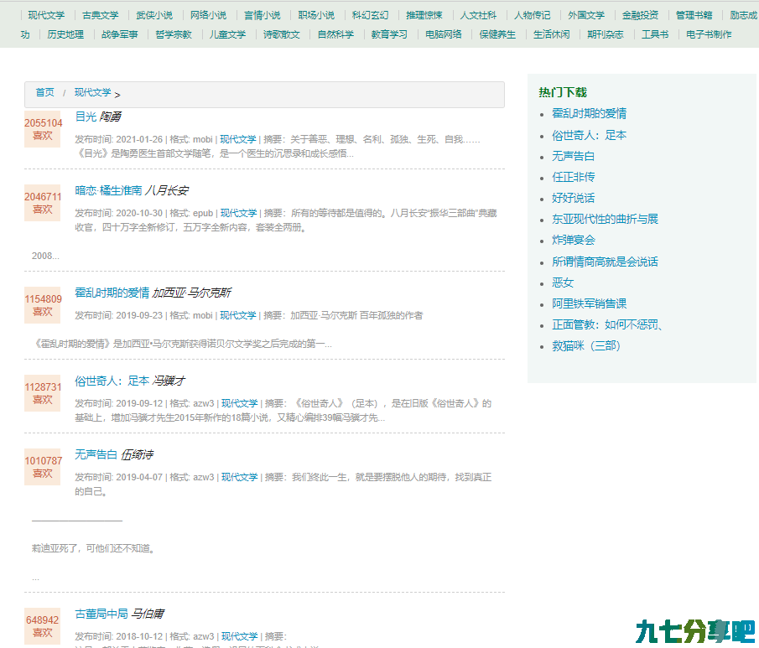Viewport: 759px width, 648px height.
Task: Open 炸弹宴会 in the hot downloads
Action: coord(574,240)
